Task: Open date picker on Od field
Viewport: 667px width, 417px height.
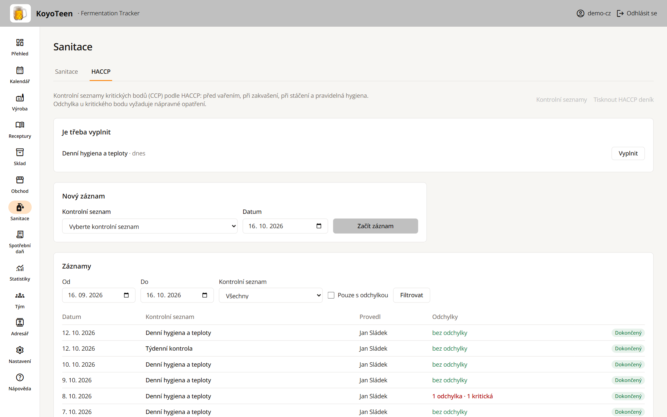Action: tap(126, 295)
